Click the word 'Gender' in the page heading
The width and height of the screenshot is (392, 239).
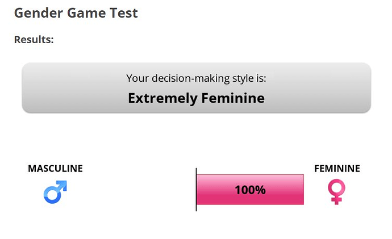coord(39,13)
